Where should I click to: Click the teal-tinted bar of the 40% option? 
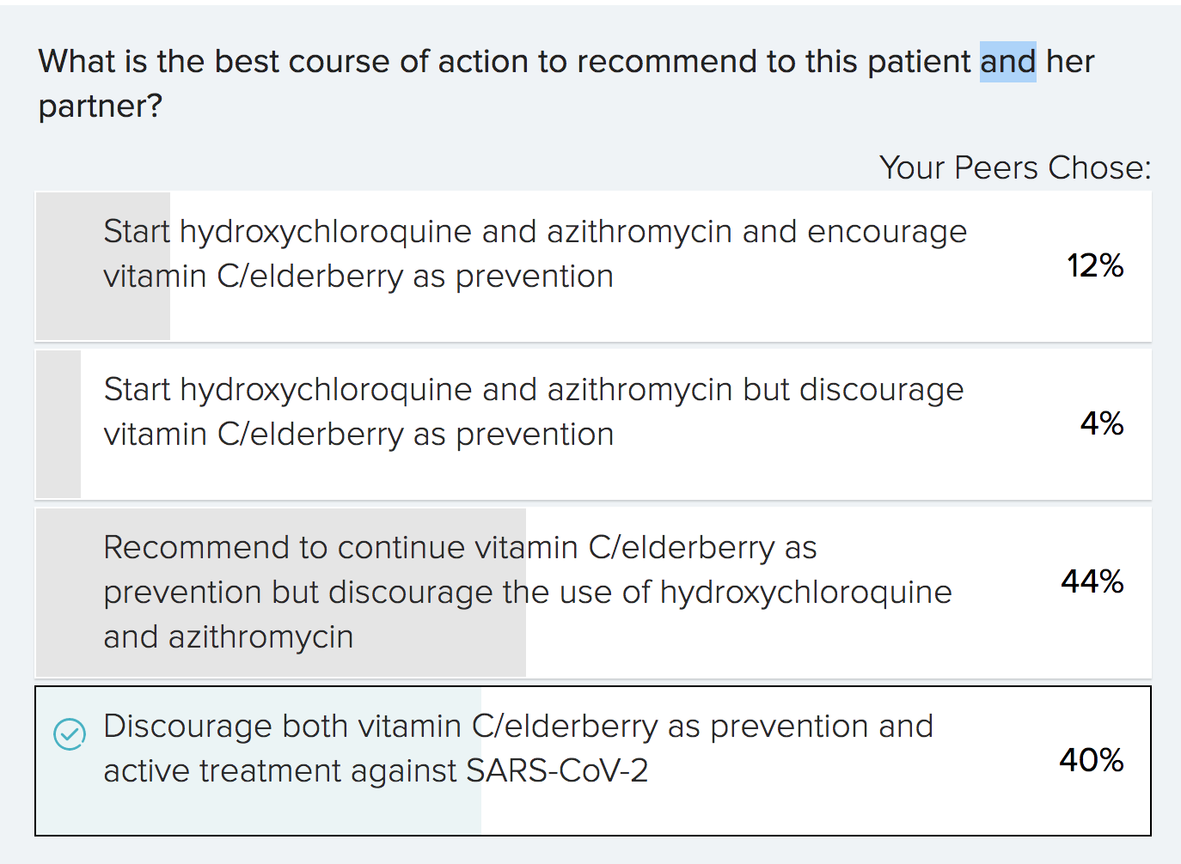coord(259,760)
